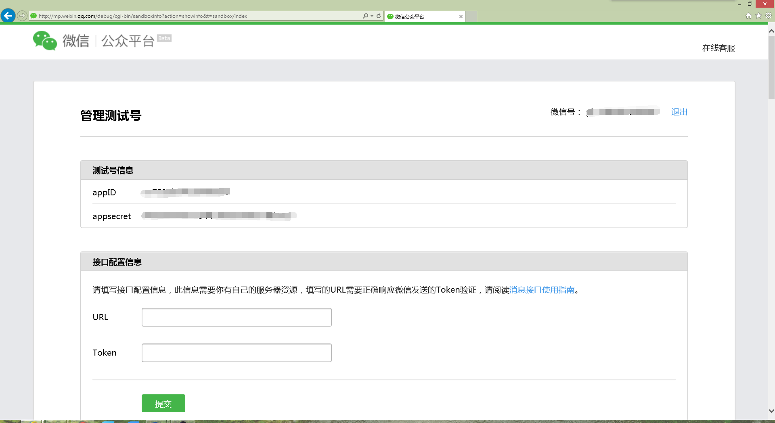
Task: Click the appsecret label
Action: [x=112, y=216]
